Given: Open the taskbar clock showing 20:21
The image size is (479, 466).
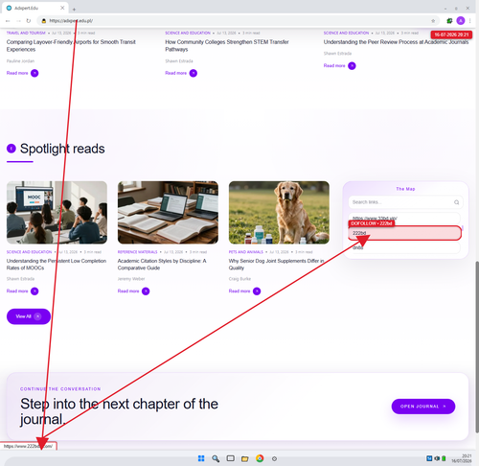Looking at the screenshot, I should 462,458.
